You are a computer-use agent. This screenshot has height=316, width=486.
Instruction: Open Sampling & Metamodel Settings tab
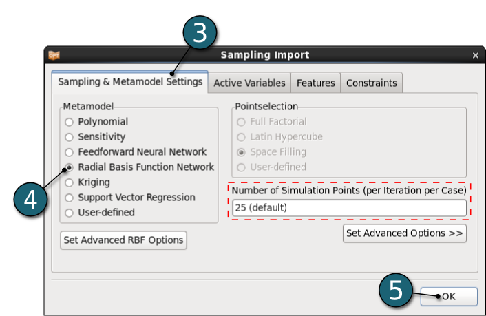(x=130, y=82)
